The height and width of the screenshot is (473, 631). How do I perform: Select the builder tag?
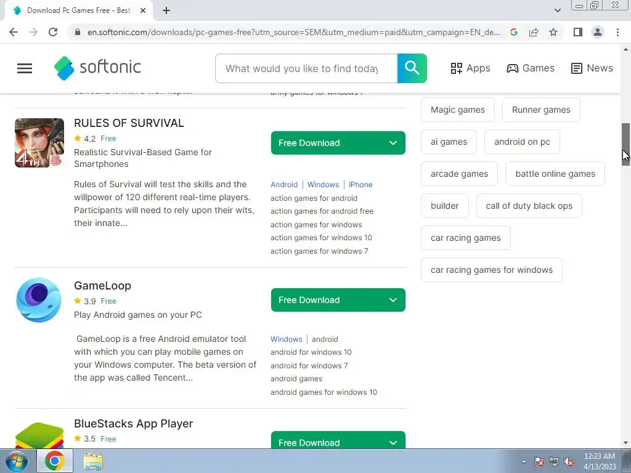445,206
